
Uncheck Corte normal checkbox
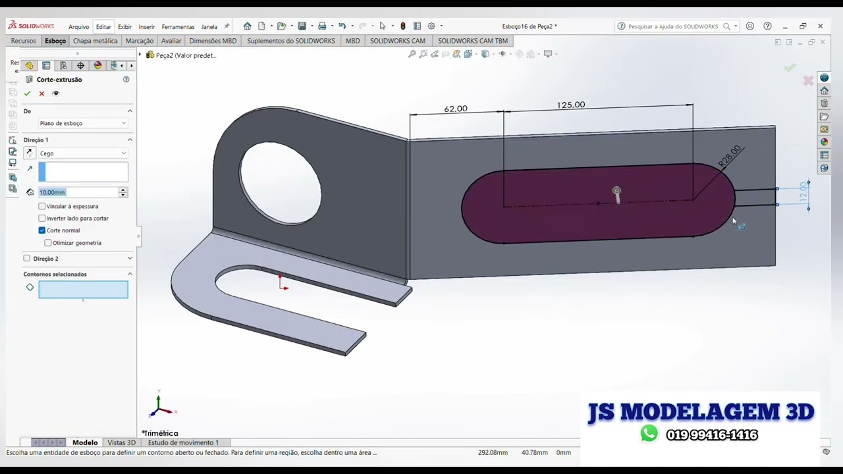tap(42, 230)
